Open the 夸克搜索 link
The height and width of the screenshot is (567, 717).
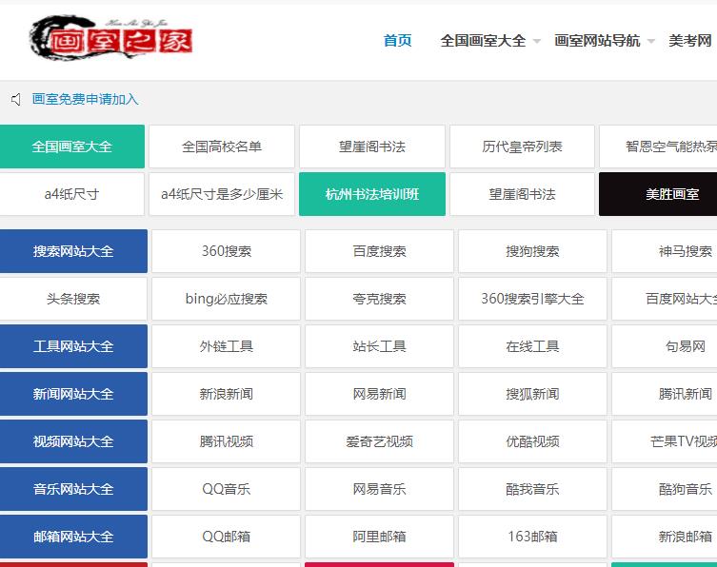point(380,299)
